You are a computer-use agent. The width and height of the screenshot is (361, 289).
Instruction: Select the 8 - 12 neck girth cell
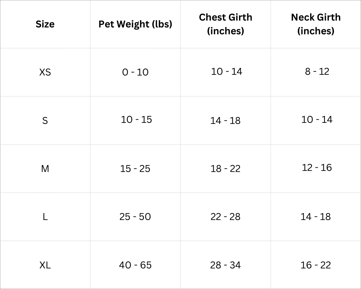click(x=317, y=72)
